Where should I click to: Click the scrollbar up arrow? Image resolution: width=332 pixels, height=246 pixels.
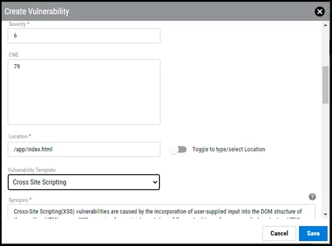[325, 25]
